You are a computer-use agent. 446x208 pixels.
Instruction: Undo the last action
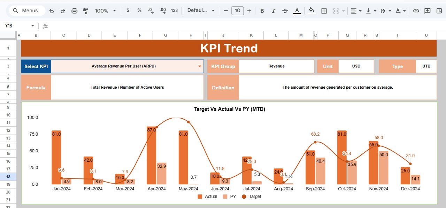52,11
